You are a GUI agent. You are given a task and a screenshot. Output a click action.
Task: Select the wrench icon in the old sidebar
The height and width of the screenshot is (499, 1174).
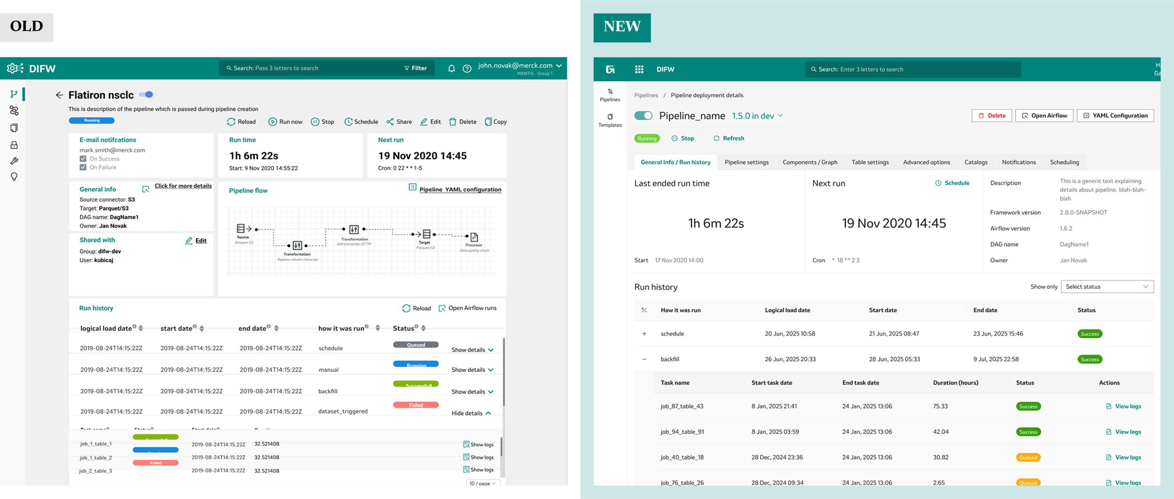click(x=14, y=161)
